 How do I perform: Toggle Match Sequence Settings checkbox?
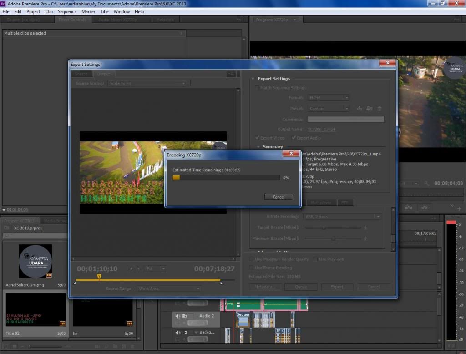(257, 88)
